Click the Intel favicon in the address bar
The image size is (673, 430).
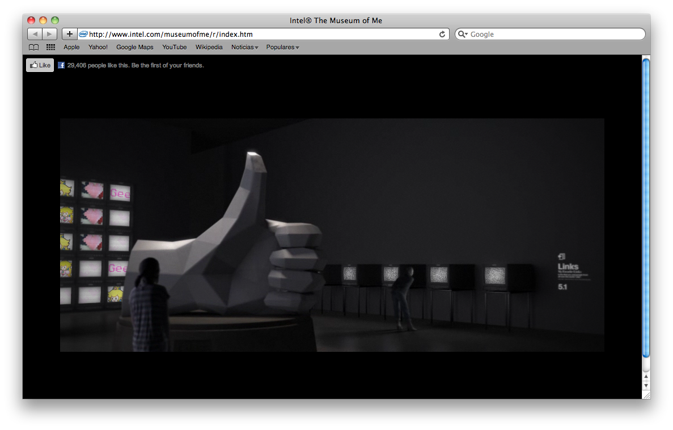[x=83, y=34]
